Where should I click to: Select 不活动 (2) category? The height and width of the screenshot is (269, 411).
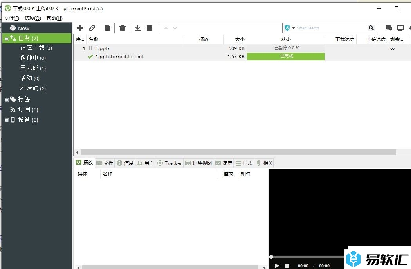point(33,88)
